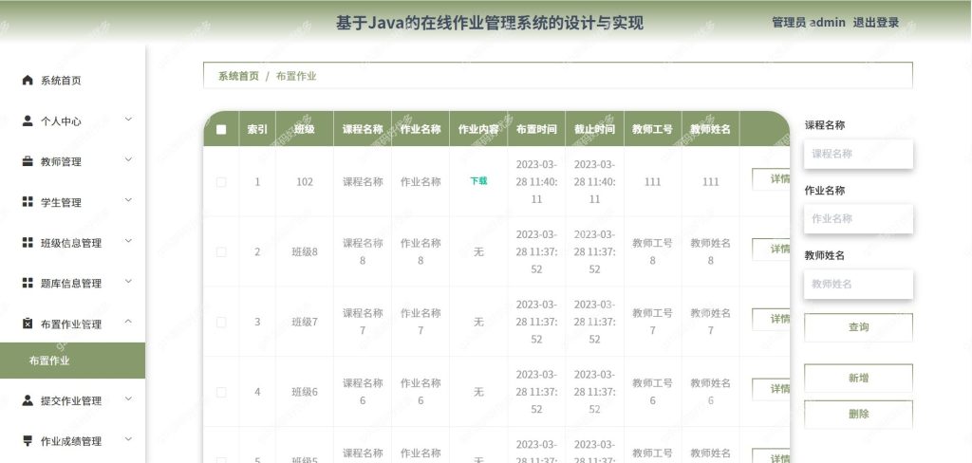Expand the 个人中心 menu chevron

click(x=128, y=119)
